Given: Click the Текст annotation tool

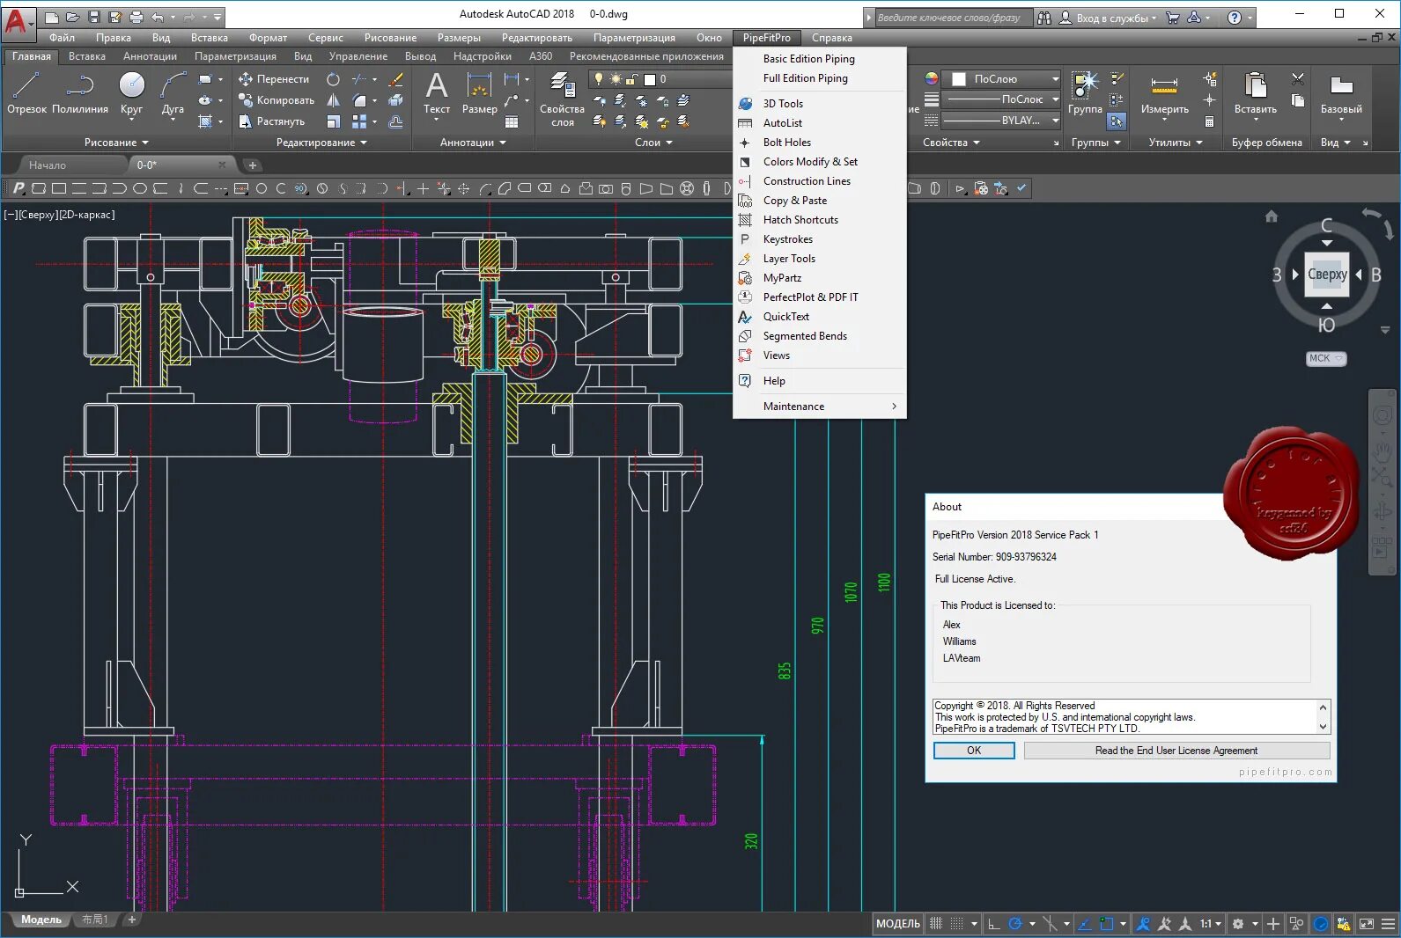Looking at the screenshot, I should click(436, 93).
